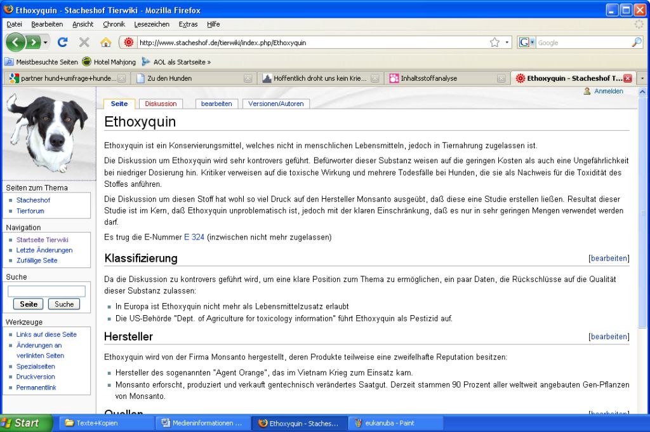
Task: Close the active Ethoxyquin tab
Action: pos(628,78)
